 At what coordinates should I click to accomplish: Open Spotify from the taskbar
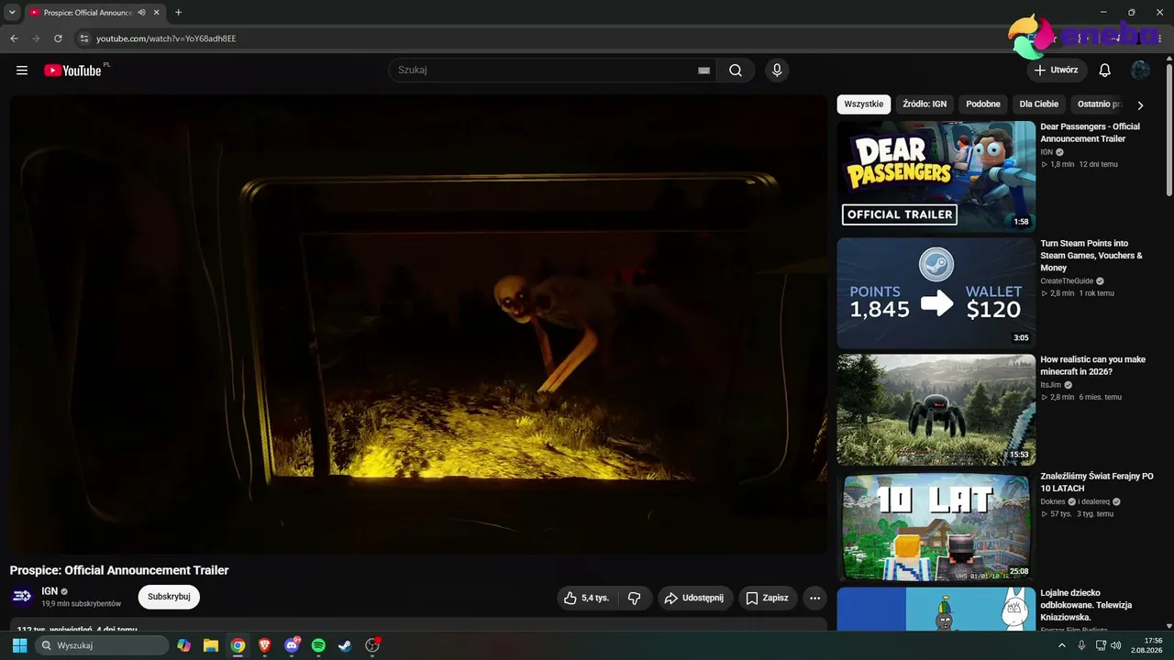(318, 645)
